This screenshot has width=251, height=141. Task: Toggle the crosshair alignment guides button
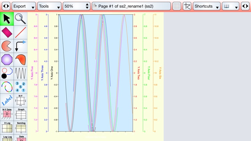point(187,6)
